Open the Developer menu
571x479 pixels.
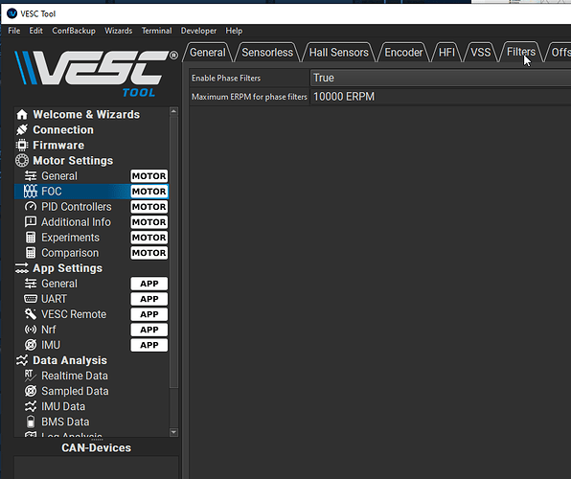198,31
